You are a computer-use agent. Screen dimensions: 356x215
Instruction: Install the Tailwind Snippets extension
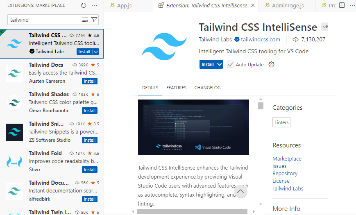[90, 140]
